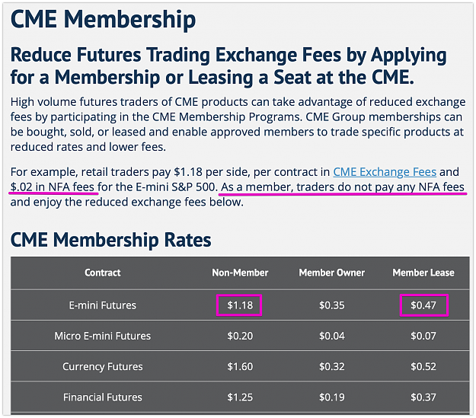The image size is (476, 418).
Task: Click the CME Membership Rates heading
Action: [x=110, y=240]
